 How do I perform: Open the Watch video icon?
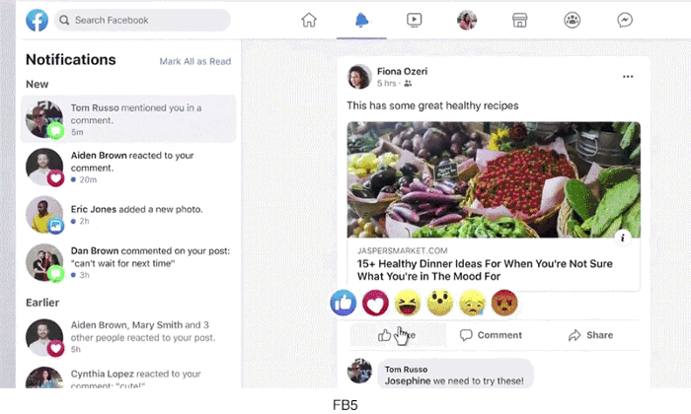(x=414, y=20)
